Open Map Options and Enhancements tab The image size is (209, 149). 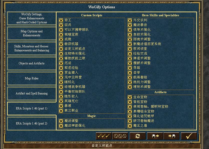[x=32, y=33]
